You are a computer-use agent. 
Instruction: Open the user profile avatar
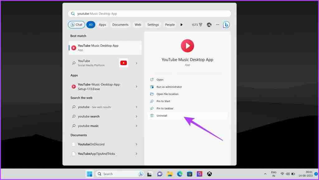pyautogui.click(x=209, y=25)
